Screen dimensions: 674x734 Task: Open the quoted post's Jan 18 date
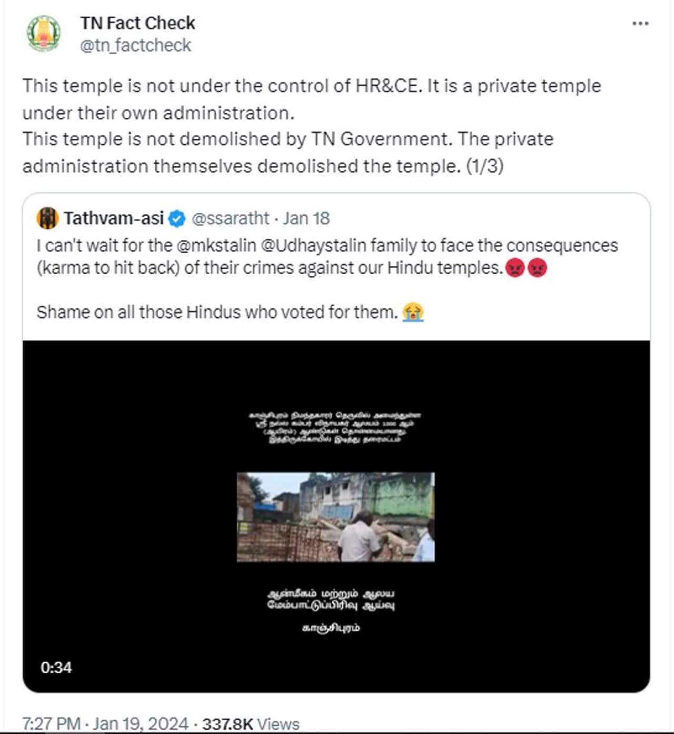pos(306,218)
